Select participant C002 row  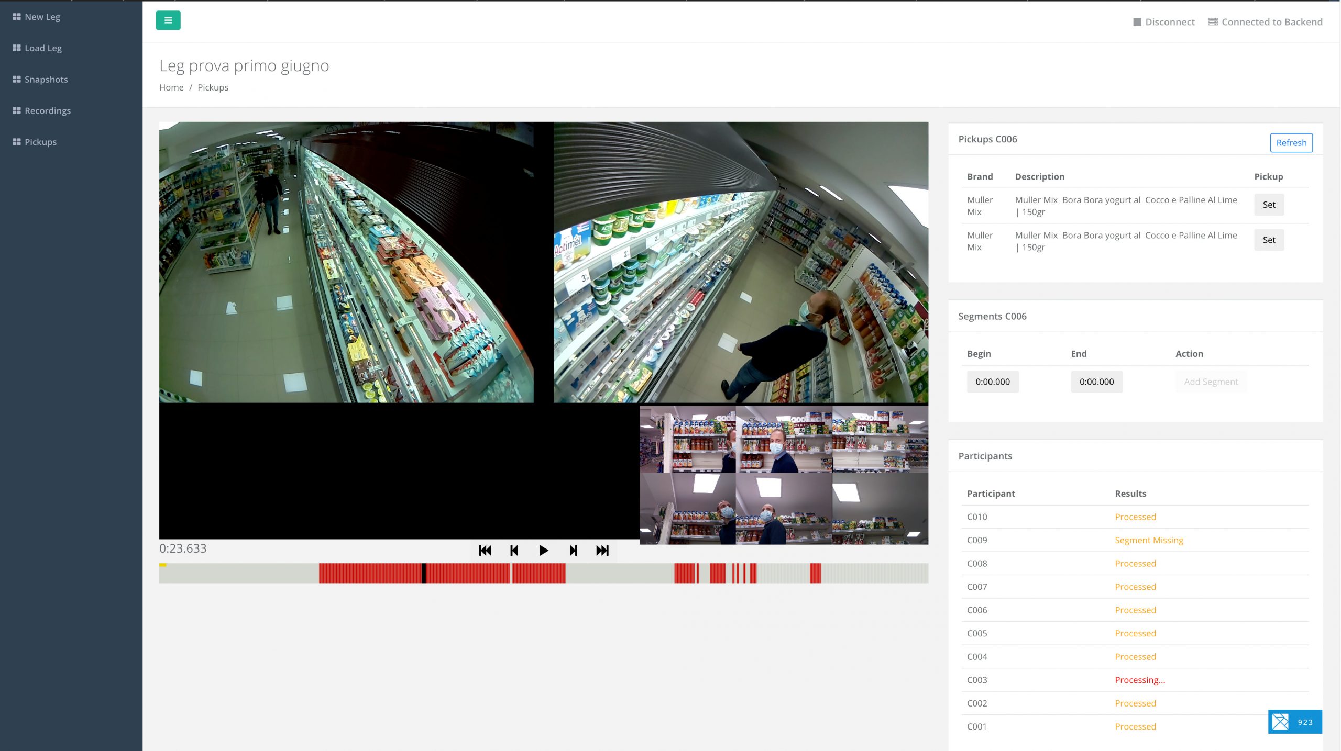pyautogui.click(x=1135, y=703)
